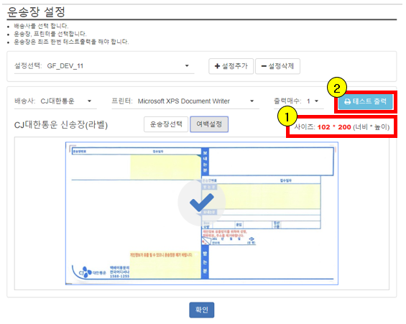Click the 설정추가 button
The width and height of the screenshot is (406, 324).
click(x=231, y=66)
